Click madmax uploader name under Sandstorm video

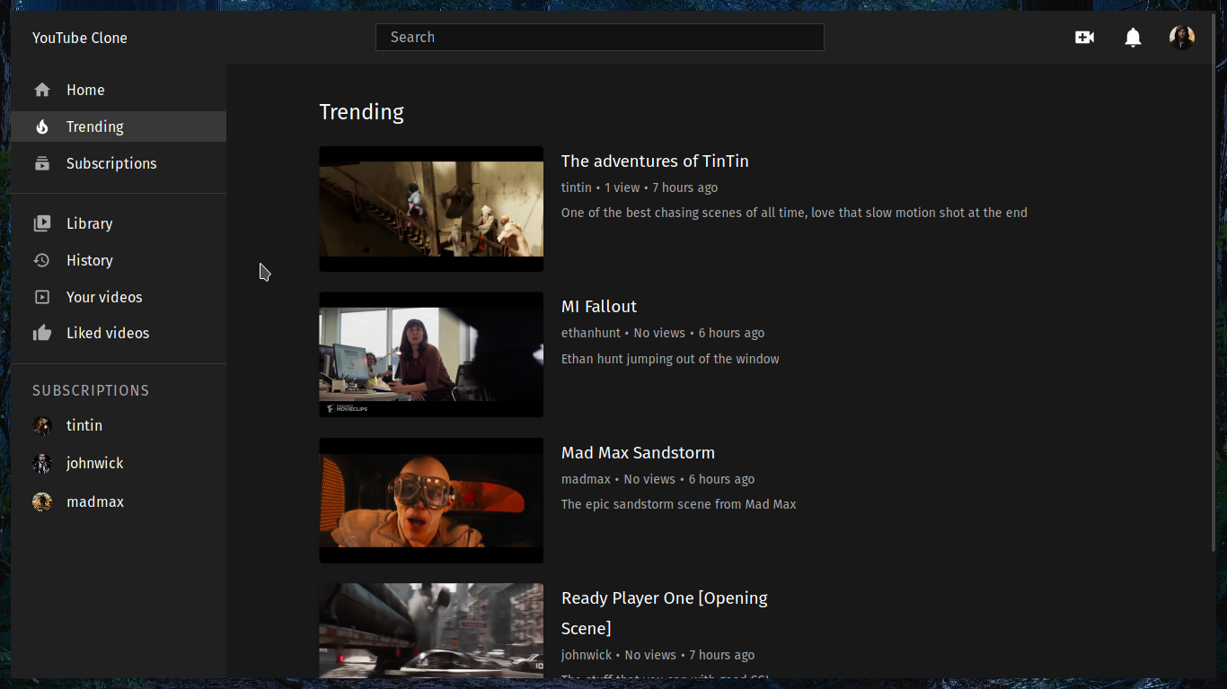(586, 479)
